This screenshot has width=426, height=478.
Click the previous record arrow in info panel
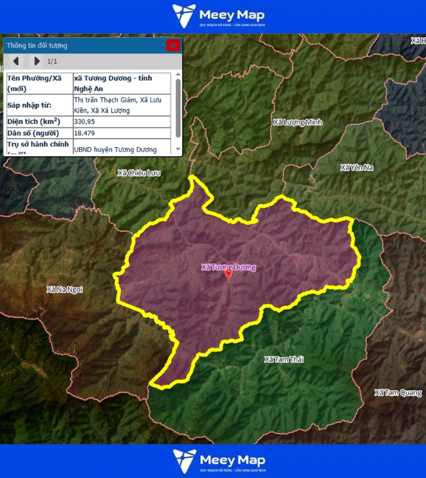coord(16,61)
